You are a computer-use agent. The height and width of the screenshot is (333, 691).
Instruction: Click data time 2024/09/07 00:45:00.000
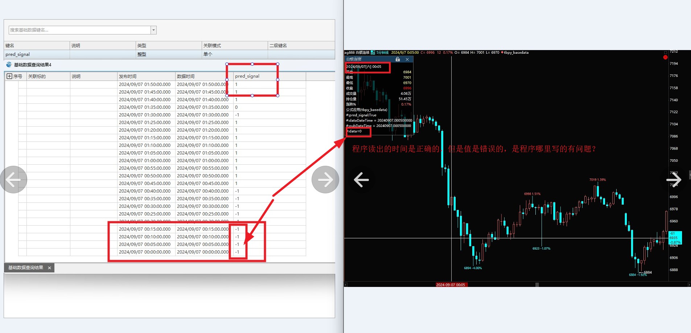(x=203, y=184)
